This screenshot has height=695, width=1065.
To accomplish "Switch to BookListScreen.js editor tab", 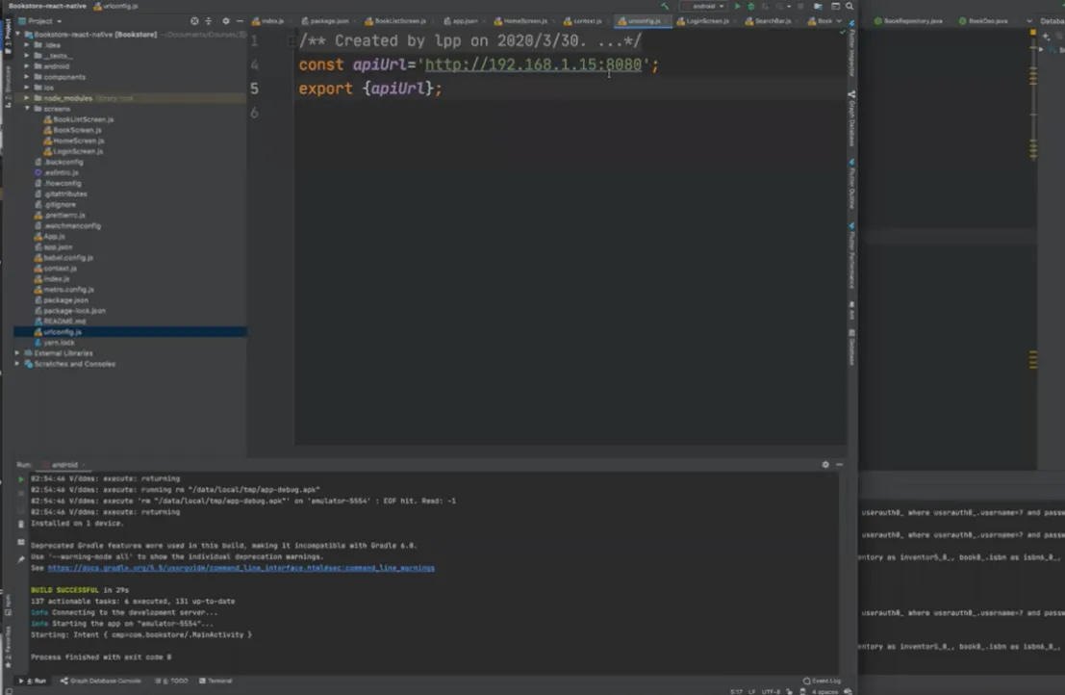I will pos(396,21).
